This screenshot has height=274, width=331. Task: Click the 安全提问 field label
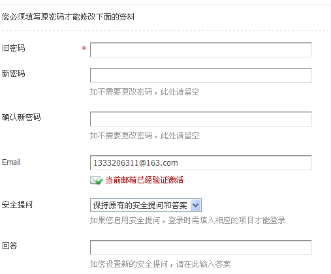[18, 205]
